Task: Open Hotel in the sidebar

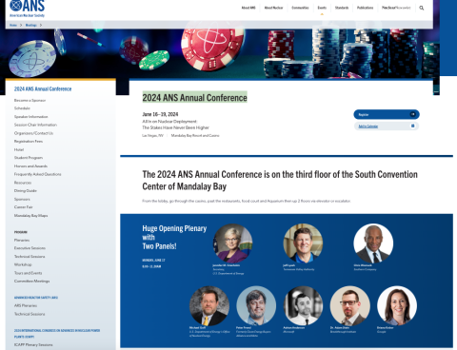Action: [x=19, y=149]
